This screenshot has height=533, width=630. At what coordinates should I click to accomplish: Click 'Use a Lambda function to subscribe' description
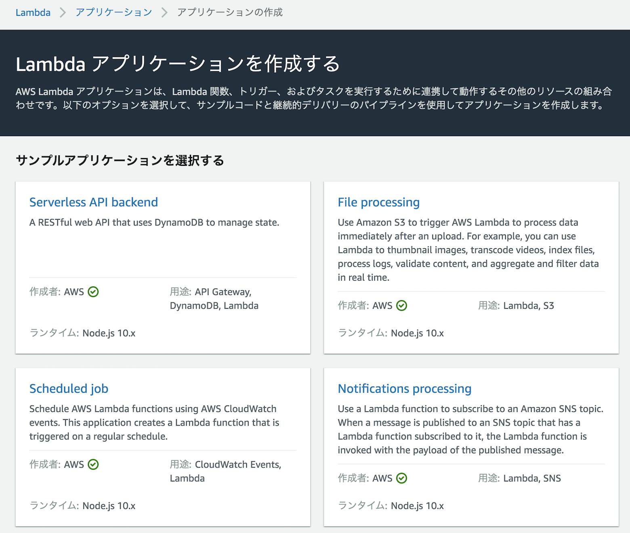[470, 429]
